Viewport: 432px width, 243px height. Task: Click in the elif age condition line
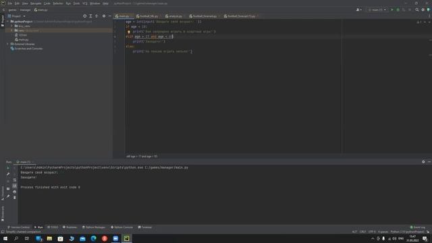149,36
